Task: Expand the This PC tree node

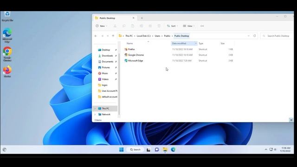Action: [x=95, y=109]
